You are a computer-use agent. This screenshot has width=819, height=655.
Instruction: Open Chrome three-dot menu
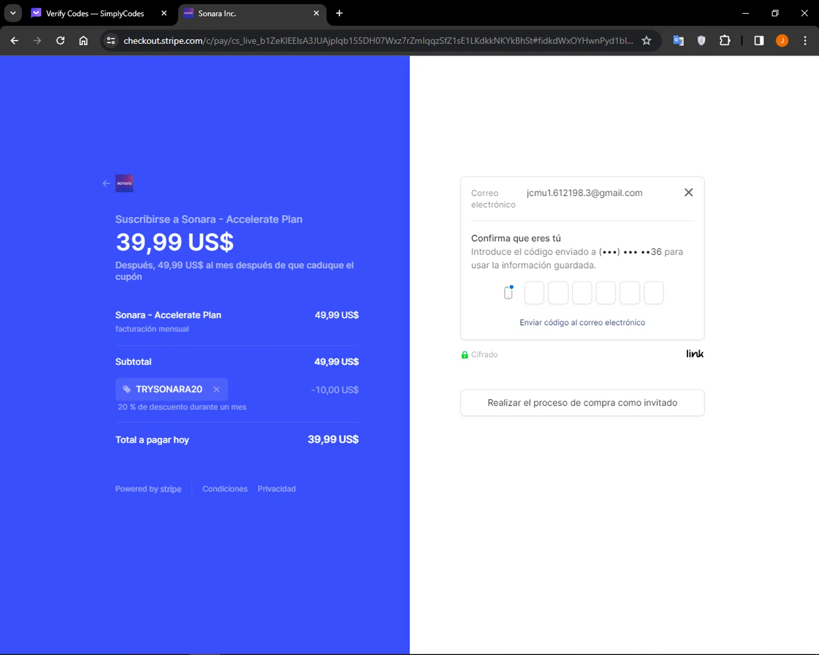coord(805,40)
